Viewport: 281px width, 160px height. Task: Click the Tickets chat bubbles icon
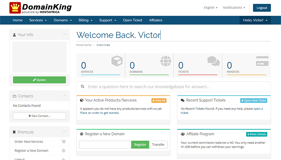214,61
